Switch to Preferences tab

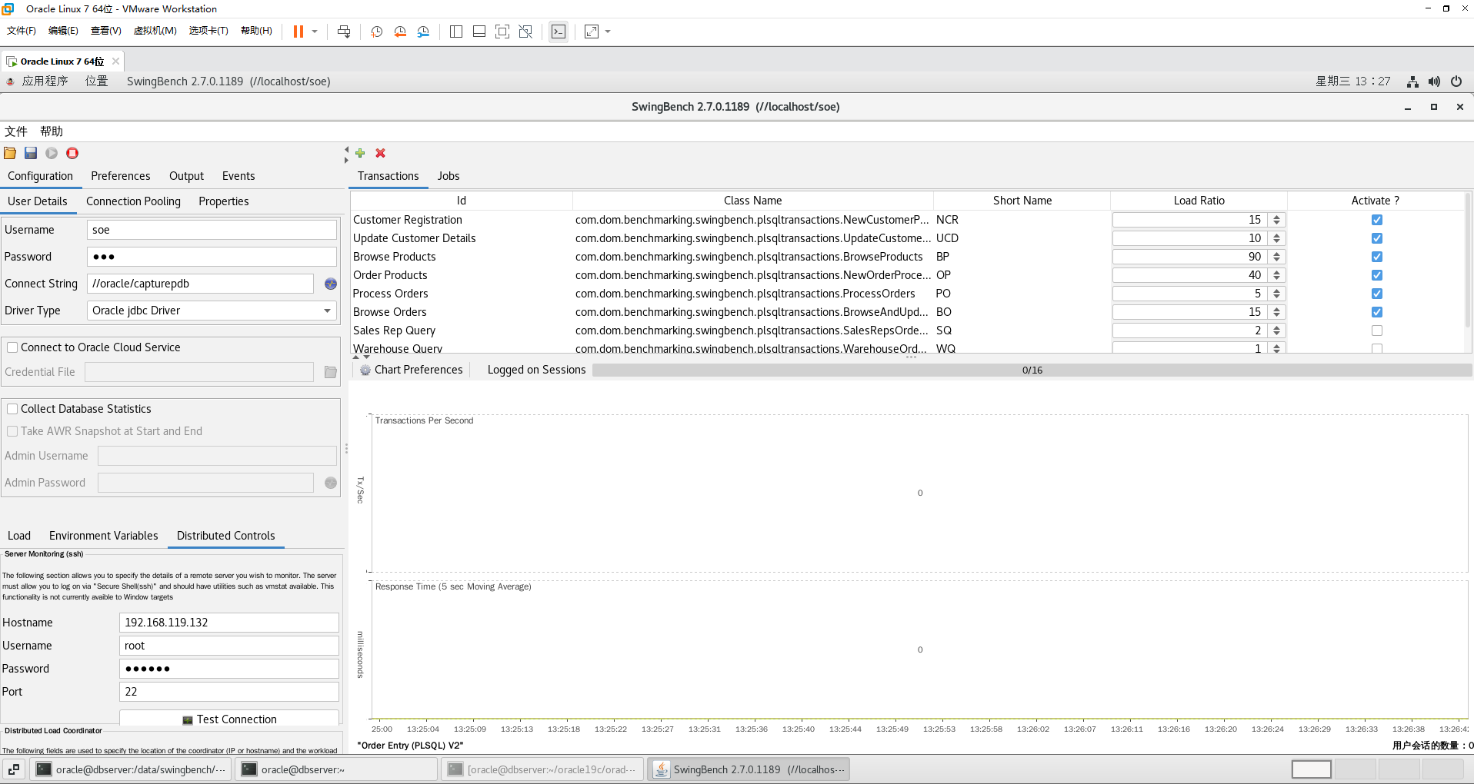tap(121, 176)
